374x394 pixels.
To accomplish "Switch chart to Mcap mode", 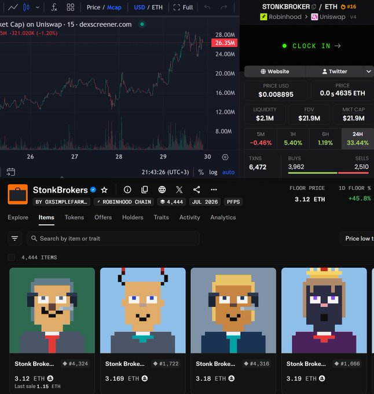I will click(x=114, y=8).
